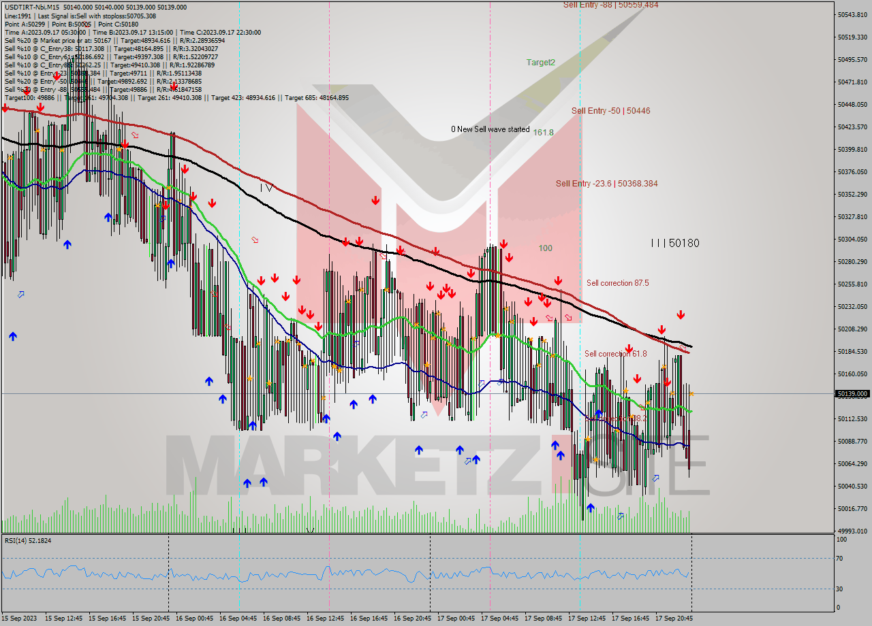Select price level 50112.530 on scale
The image size is (872, 626).
(852, 418)
